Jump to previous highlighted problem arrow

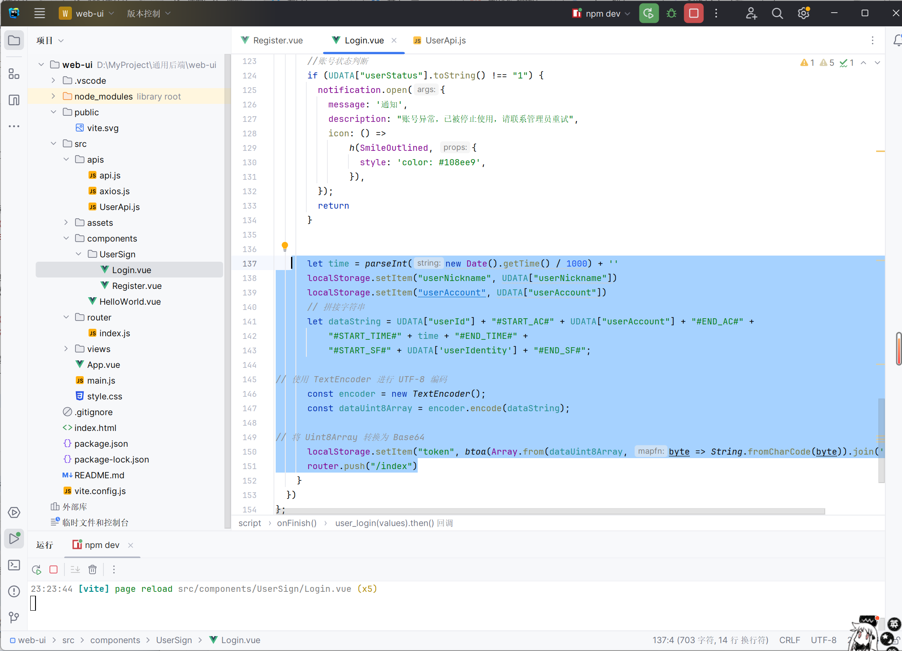863,63
